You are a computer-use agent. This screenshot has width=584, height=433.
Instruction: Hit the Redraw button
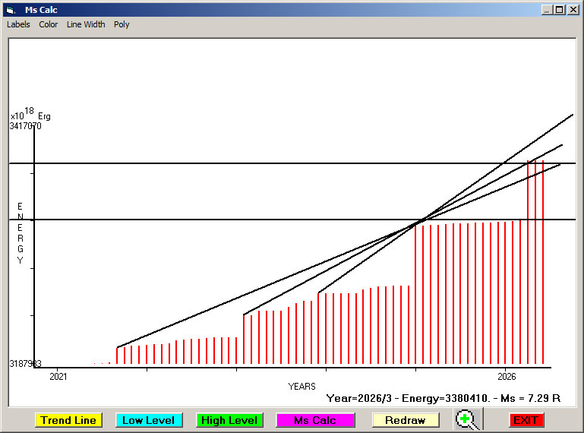point(405,420)
